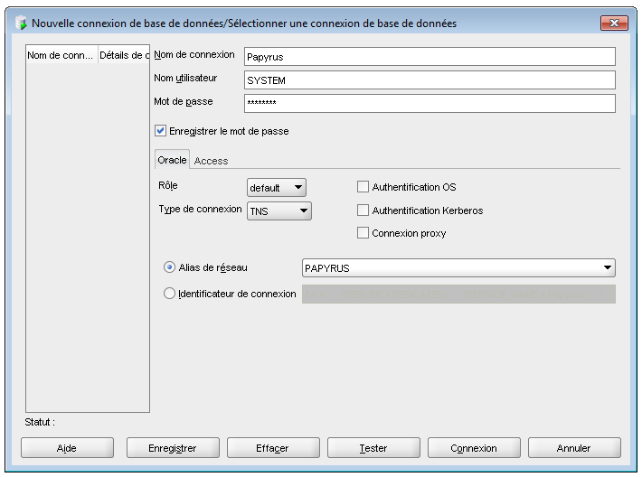Switch to the Access tab
Screen dimensions: 642x477
[211, 161]
